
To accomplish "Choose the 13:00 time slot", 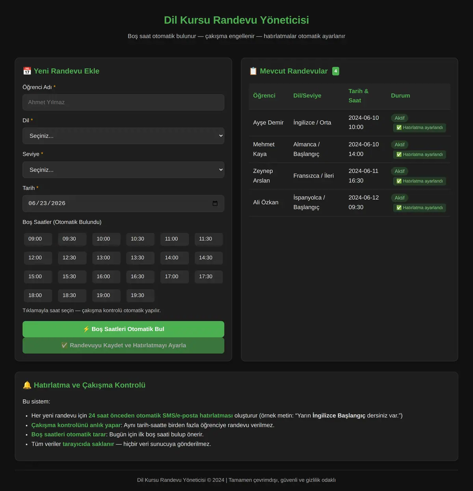I will pyautogui.click(x=106, y=258).
